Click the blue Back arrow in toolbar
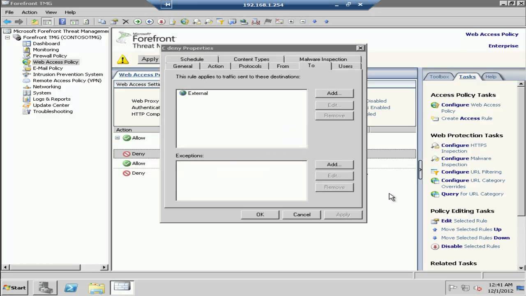Image resolution: width=526 pixels, height=296 pixels. [x=7, y=22]
